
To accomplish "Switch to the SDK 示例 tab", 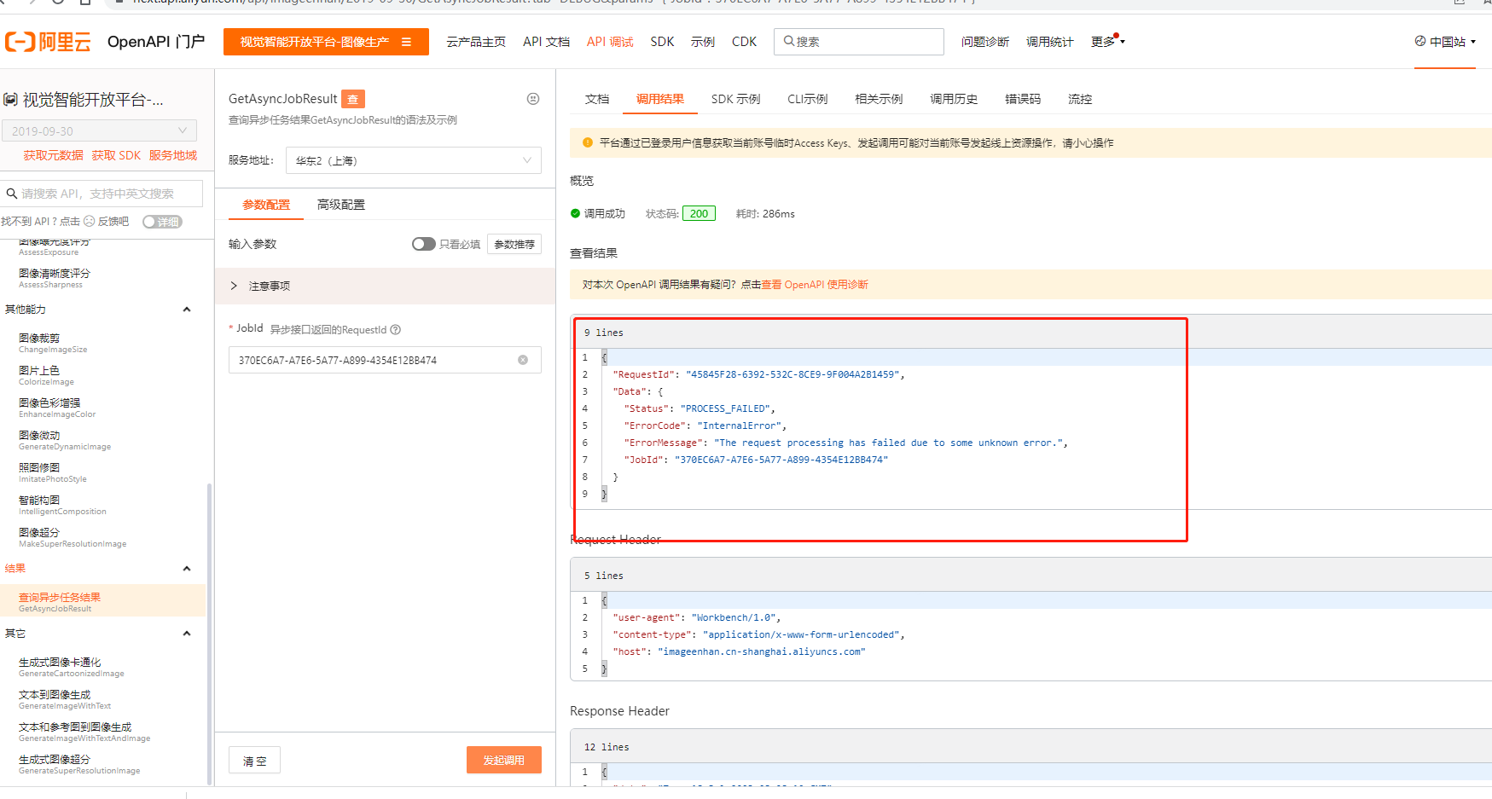I will pyautogui.click(x=735, y=99).
